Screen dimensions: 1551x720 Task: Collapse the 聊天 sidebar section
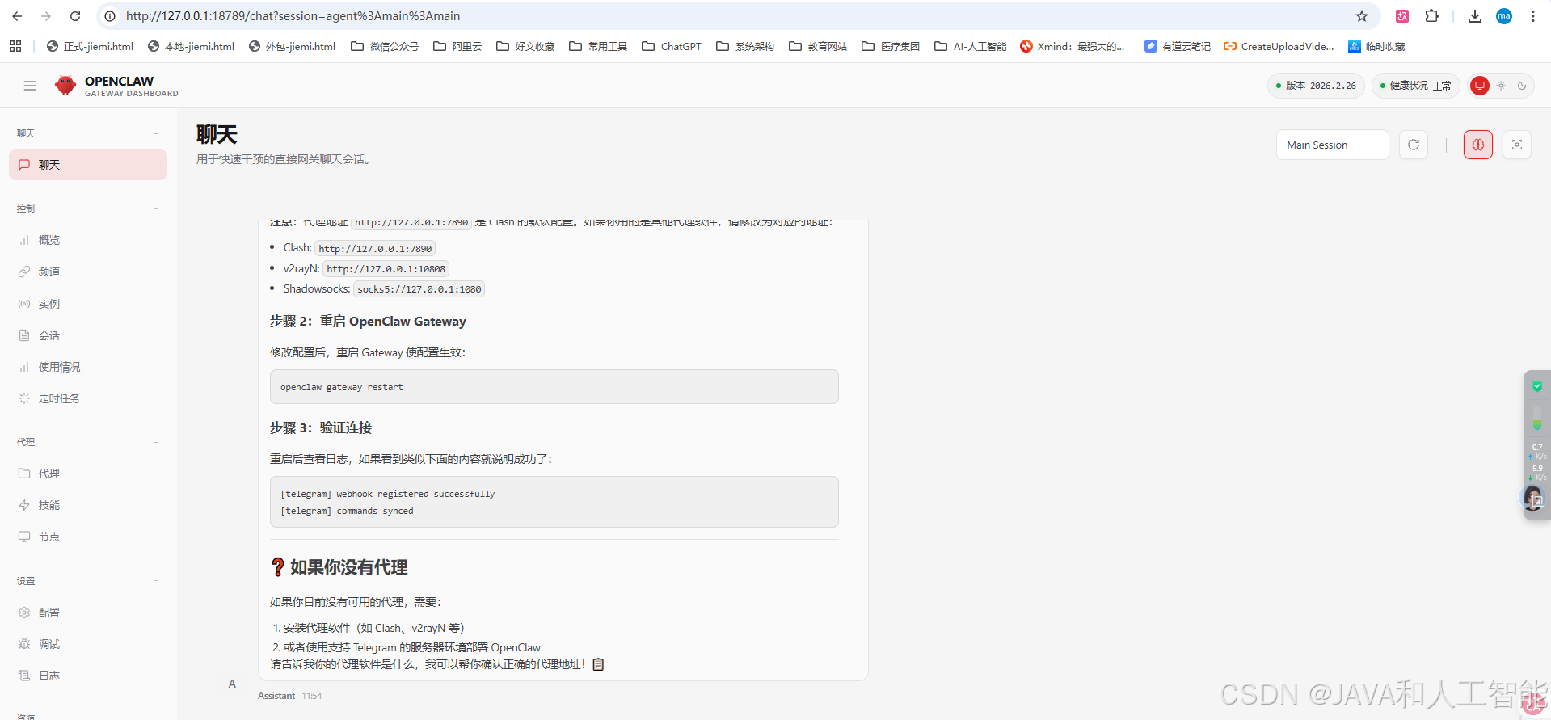[88, 133]
